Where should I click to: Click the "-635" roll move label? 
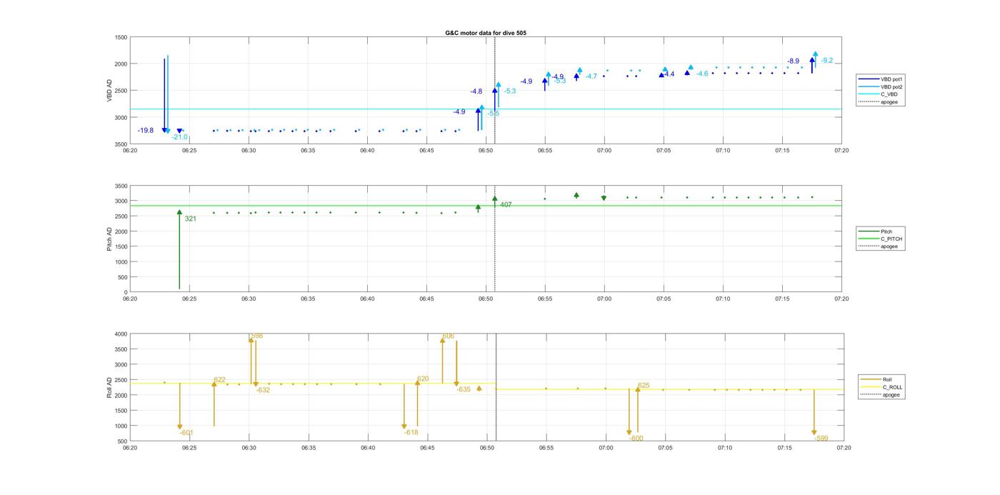464,389
